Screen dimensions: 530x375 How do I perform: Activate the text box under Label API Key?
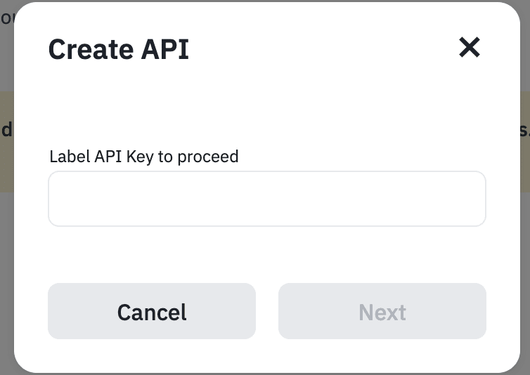(x=266, y=199)
